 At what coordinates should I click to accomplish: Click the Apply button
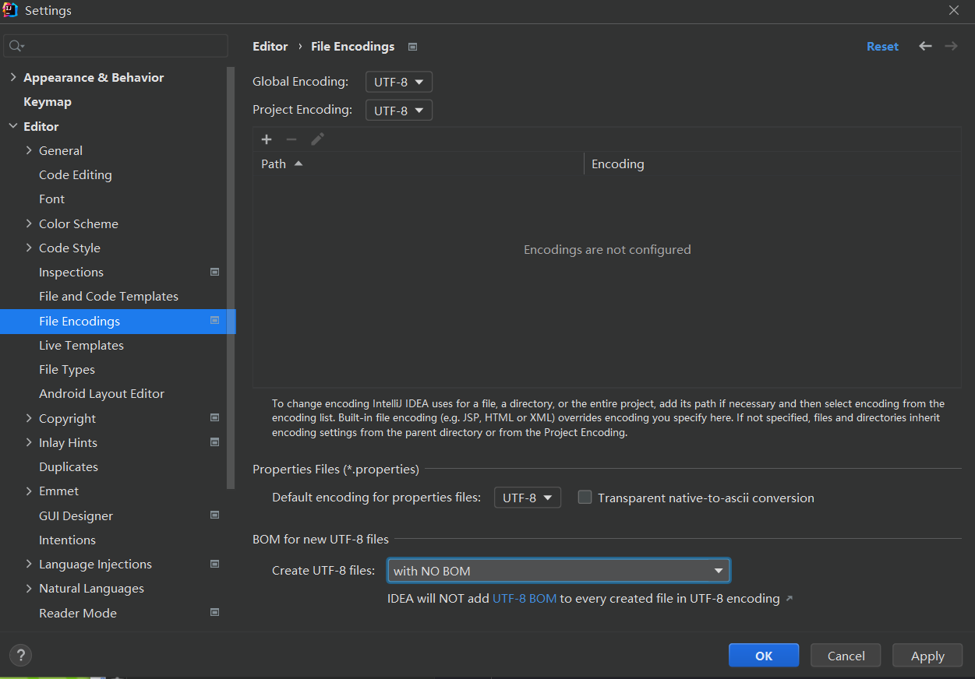[x=927, y=656]
